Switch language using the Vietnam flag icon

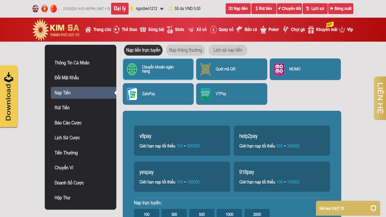pos(44,9)
